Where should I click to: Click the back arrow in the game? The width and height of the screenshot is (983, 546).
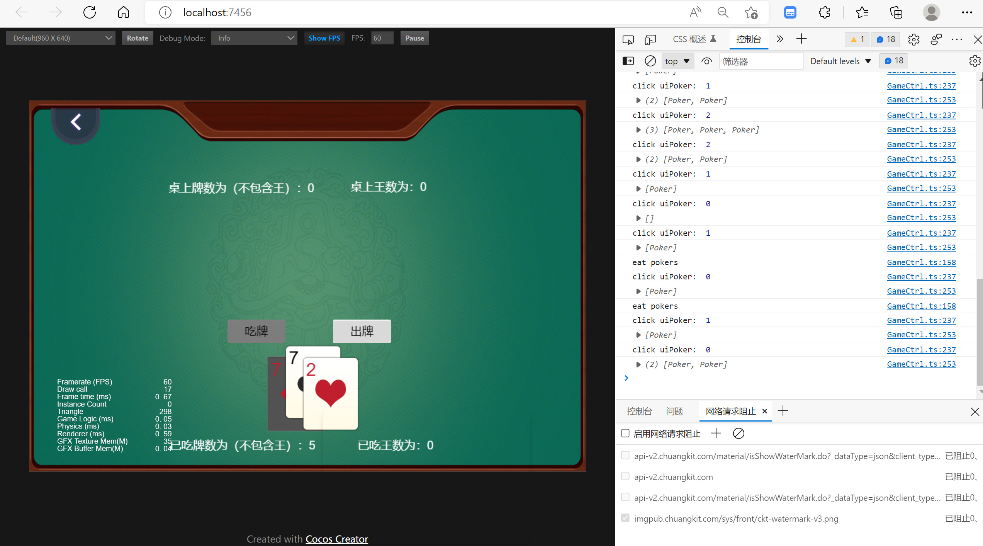point(76,122)
